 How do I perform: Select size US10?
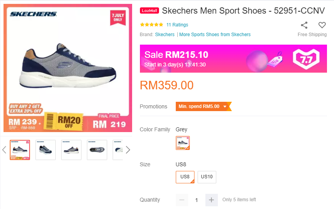207,177
